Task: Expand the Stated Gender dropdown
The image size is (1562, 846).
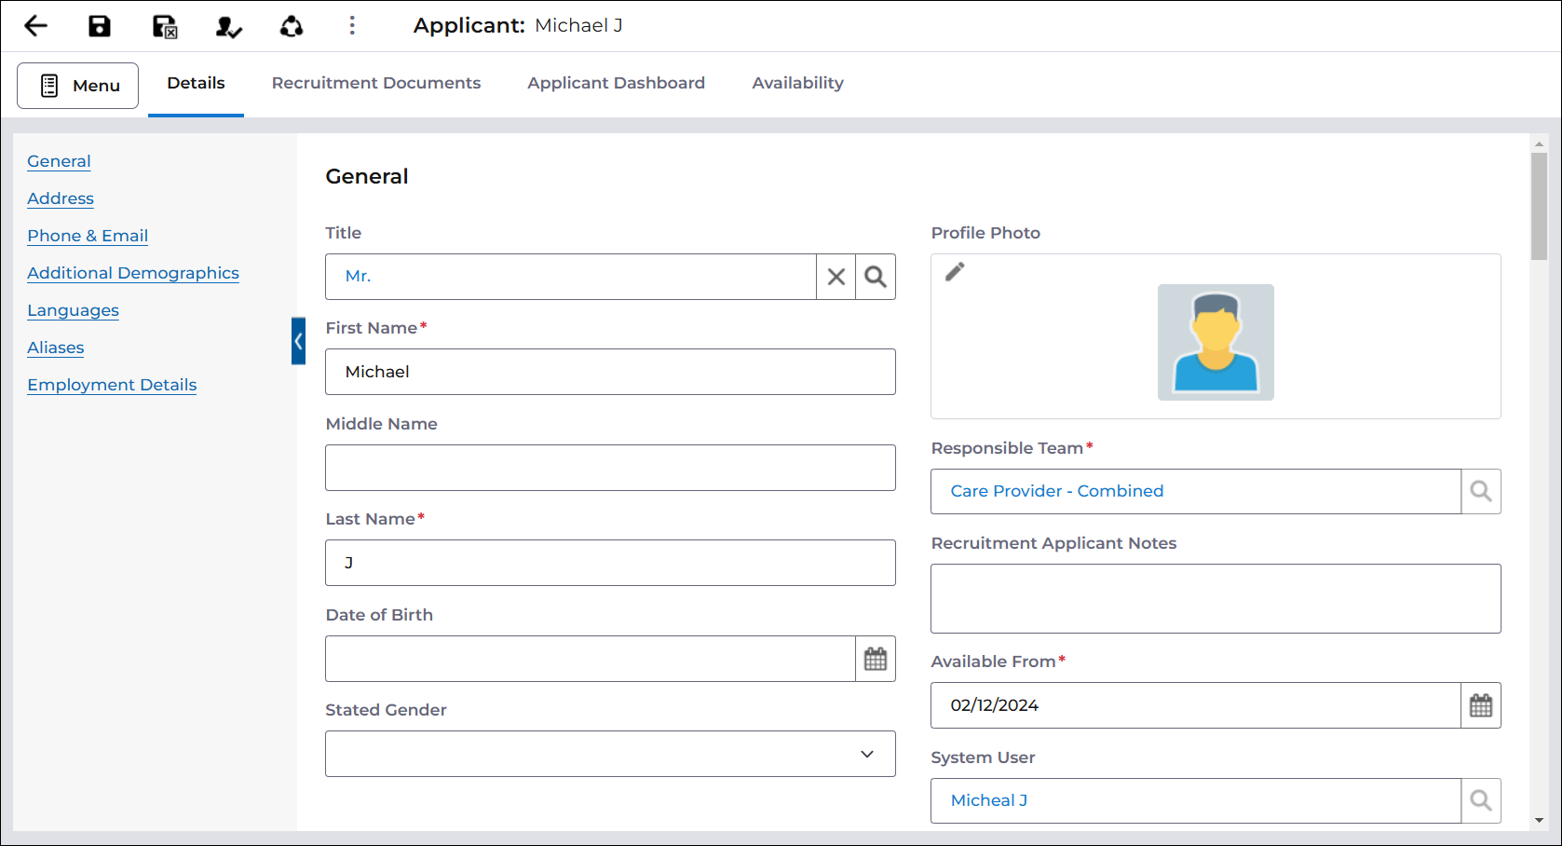Action: 867,754
